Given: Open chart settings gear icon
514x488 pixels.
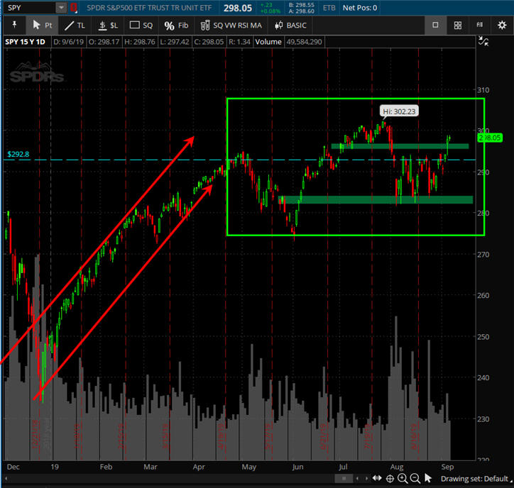Looking at the screenshot, I should point(502,26).
